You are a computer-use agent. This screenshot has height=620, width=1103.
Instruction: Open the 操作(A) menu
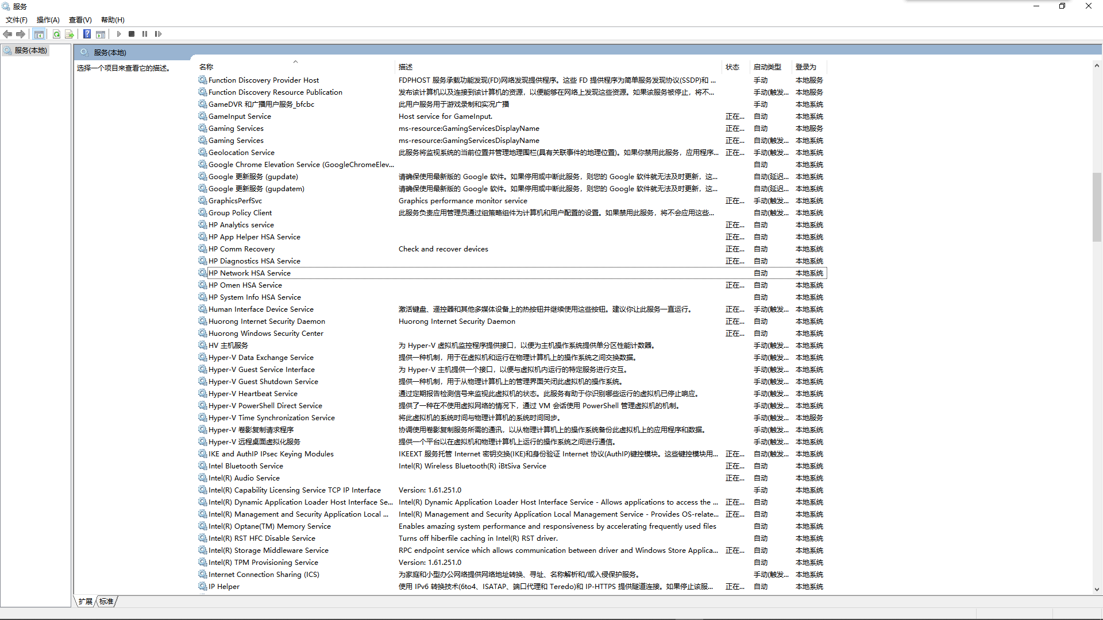48,20
